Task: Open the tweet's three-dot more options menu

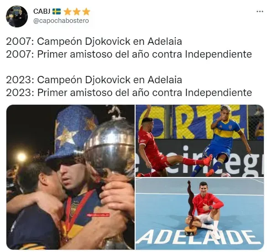Action: point(260,11)
